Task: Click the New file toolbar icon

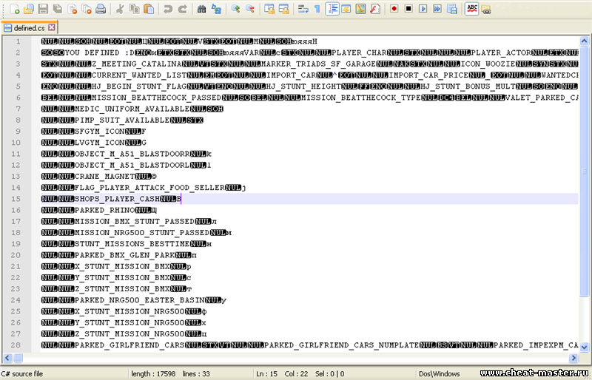Action: click(x=13, y=9)
